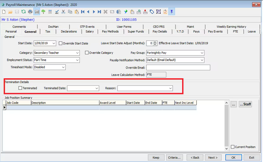263x162 pixels.
Task: Click the orange checklist clipboard icon
Action: [x=165, y=12]
